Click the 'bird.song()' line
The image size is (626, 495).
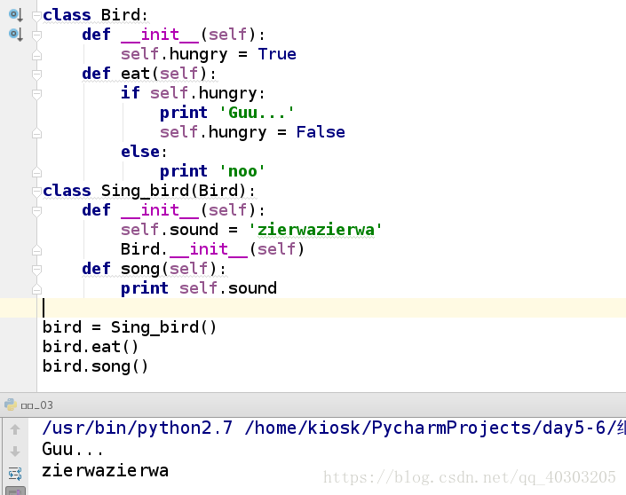95,366
